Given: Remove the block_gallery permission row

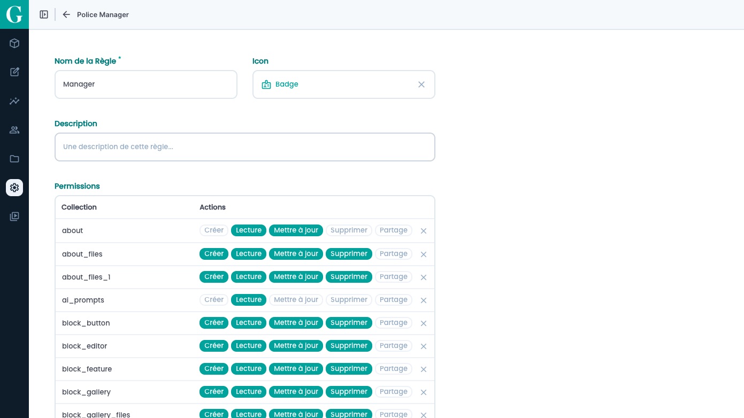Looking at the screenshot, I should click(424, 392).
